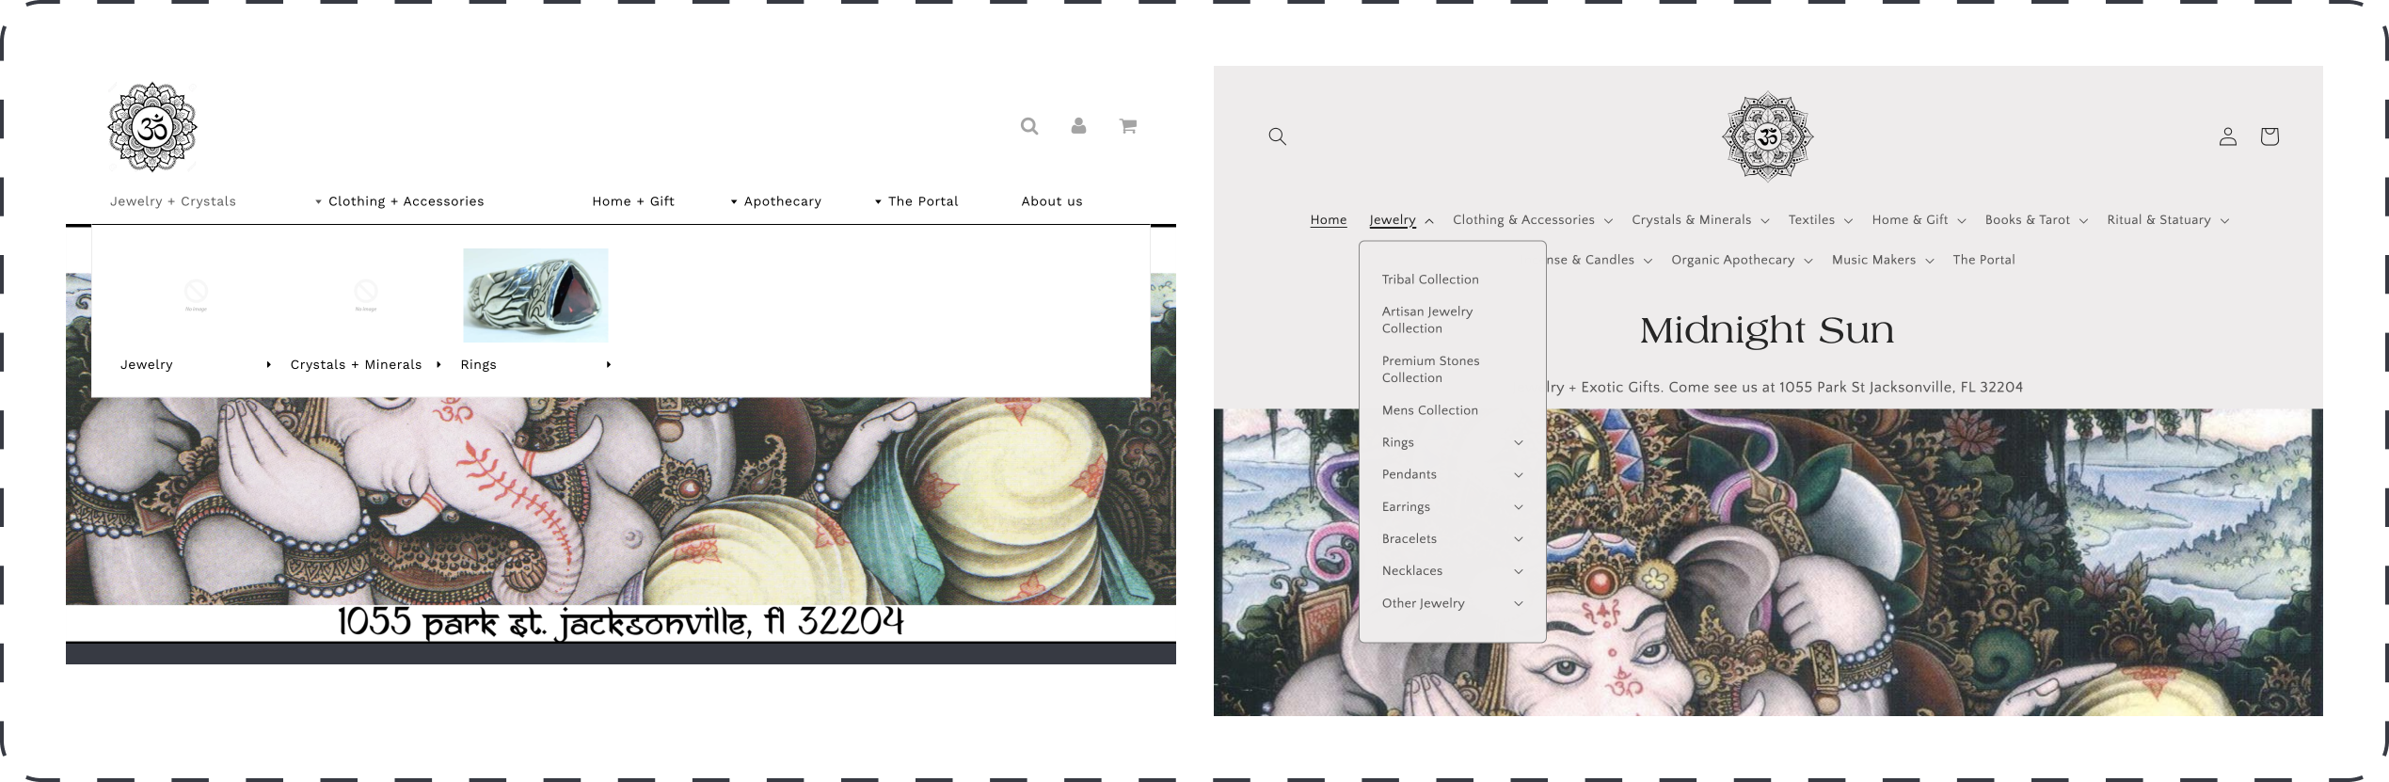Viewport: 2389px width, 782px height.
Task: Go to Home + Gift on left site
Action: tap(633, 201)
